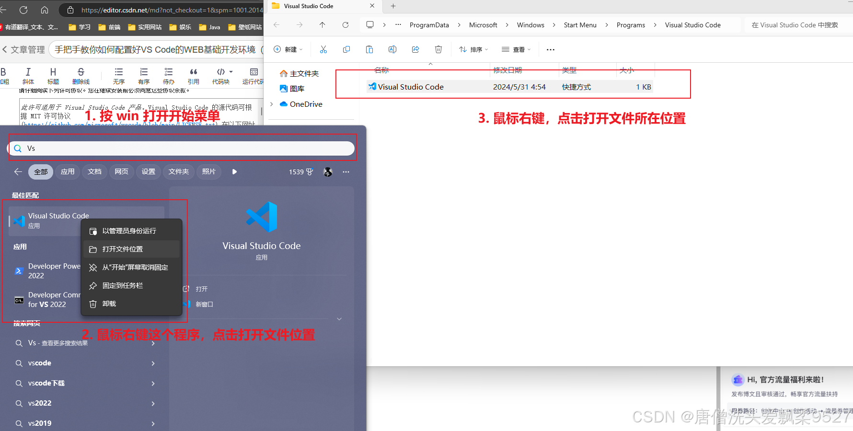Refresh the File Explorer folder view
Image resolution: width=853 pixels, height=431 pixels.
point(346,25)
